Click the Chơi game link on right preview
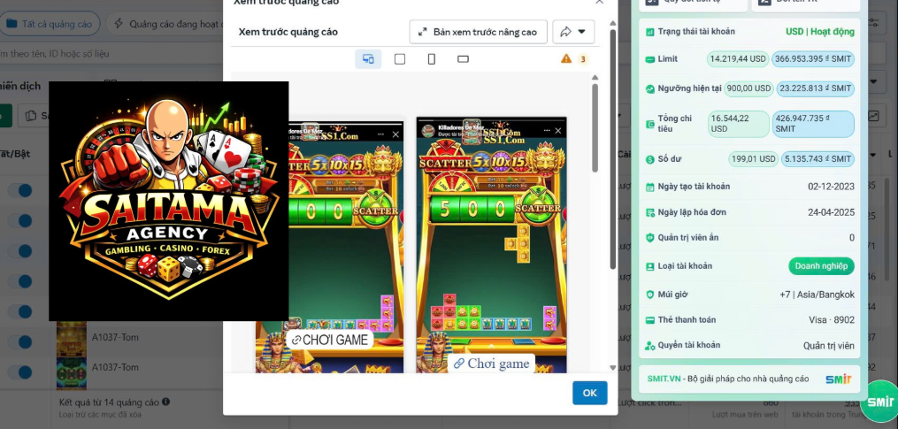 point(491,364)
